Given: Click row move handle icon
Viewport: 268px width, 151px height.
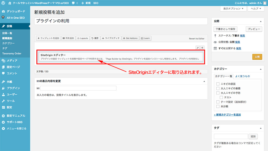Looking at the screenshot, I should (x=202, y=48).
